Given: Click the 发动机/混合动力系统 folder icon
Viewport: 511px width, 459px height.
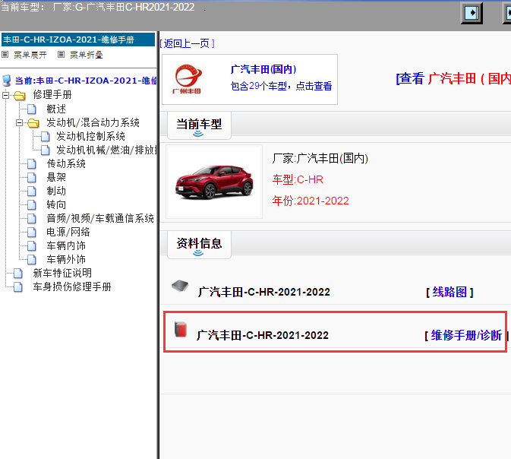Looking at the screenshot, I should click(33, 123).
